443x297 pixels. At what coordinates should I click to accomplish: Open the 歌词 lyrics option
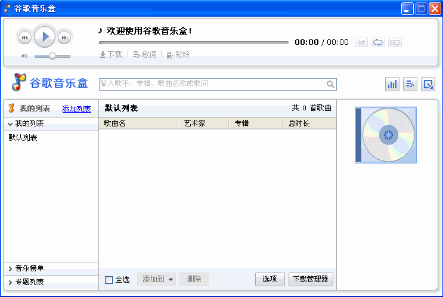[x=145, y=54]
